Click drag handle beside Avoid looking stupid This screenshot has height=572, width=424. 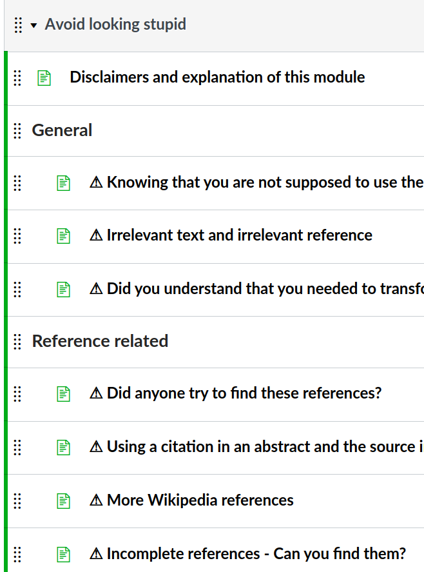coord(18,25)
